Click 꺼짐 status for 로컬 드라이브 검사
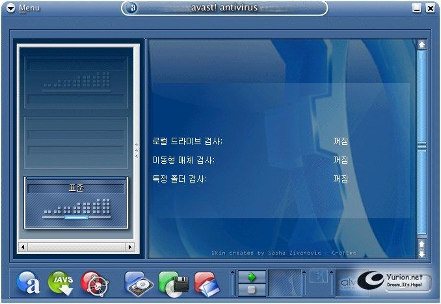The height and width of the screenshot is (304, 441). tap(341, 141)
